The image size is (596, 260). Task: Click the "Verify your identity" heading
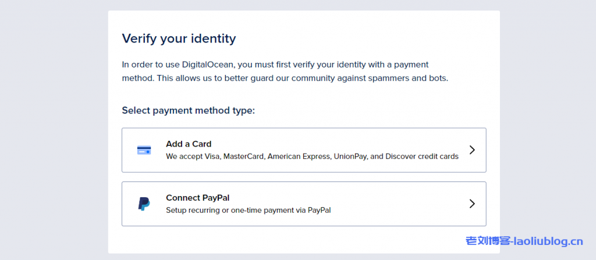[179, 39]
